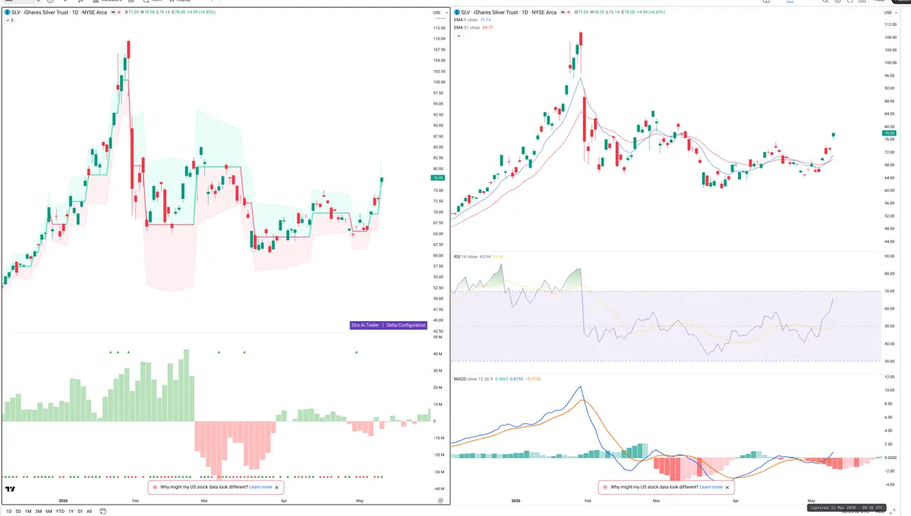The image size is (911, 516).
Task: Select the 6M time range
Action: pos(49,511)
